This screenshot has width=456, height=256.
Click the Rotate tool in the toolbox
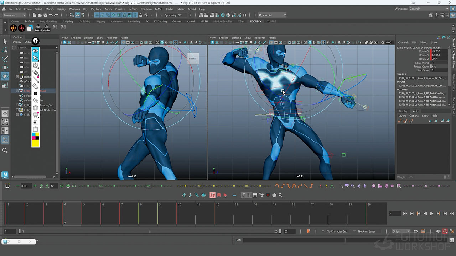pyautogui.click(x=5, y=76)
